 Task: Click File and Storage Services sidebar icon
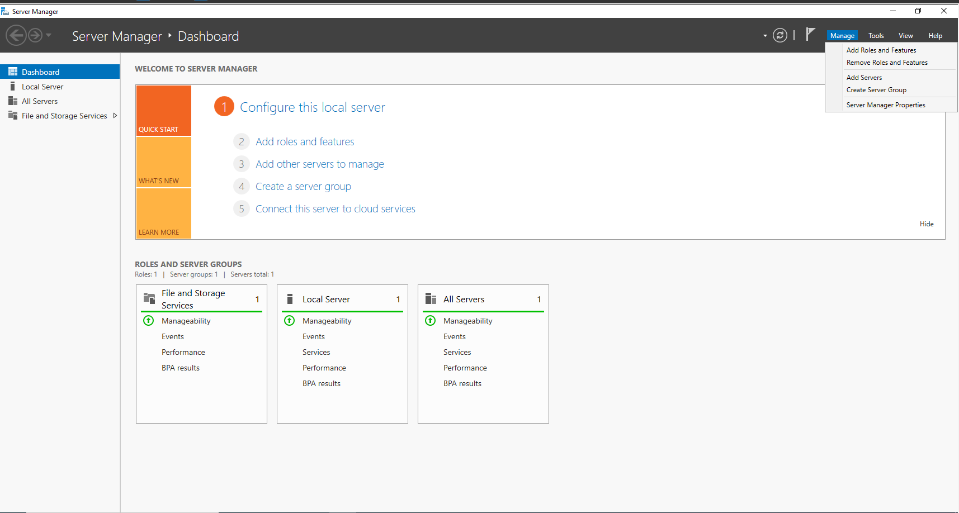(13, 115)
